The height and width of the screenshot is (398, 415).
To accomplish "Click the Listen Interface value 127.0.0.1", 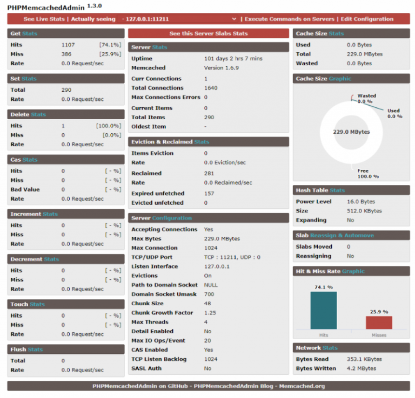I will coord(217,266).
